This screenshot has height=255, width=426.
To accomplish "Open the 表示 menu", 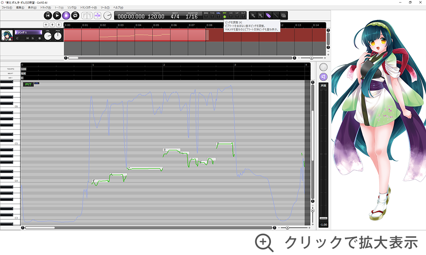I will 32,8.
